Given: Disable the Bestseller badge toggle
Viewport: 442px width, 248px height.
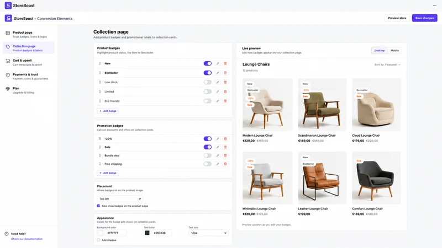Looking at the screenshot, I should pyautogui.click(x=208, y=73).
